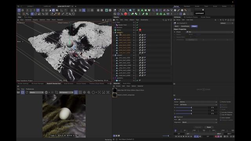Open the Axis dropdown
The height and width of the screenshot is (141, 251).
(x=198, y=119)
